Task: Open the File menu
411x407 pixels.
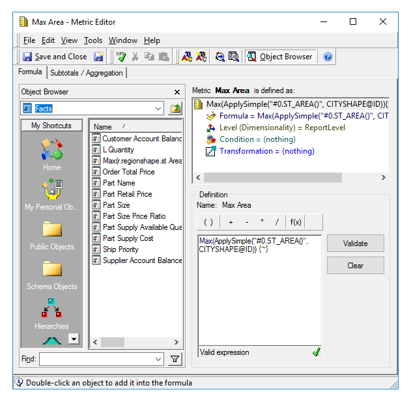Action: (x=29, y=40)
